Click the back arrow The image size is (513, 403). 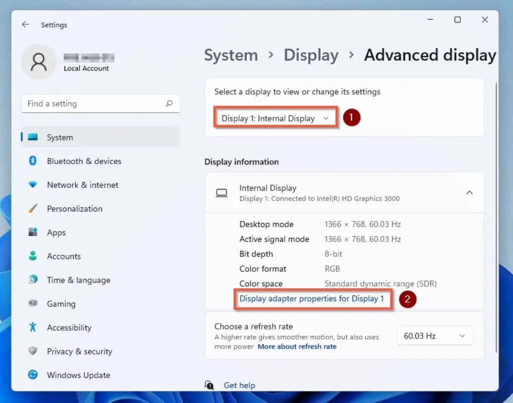26,24
